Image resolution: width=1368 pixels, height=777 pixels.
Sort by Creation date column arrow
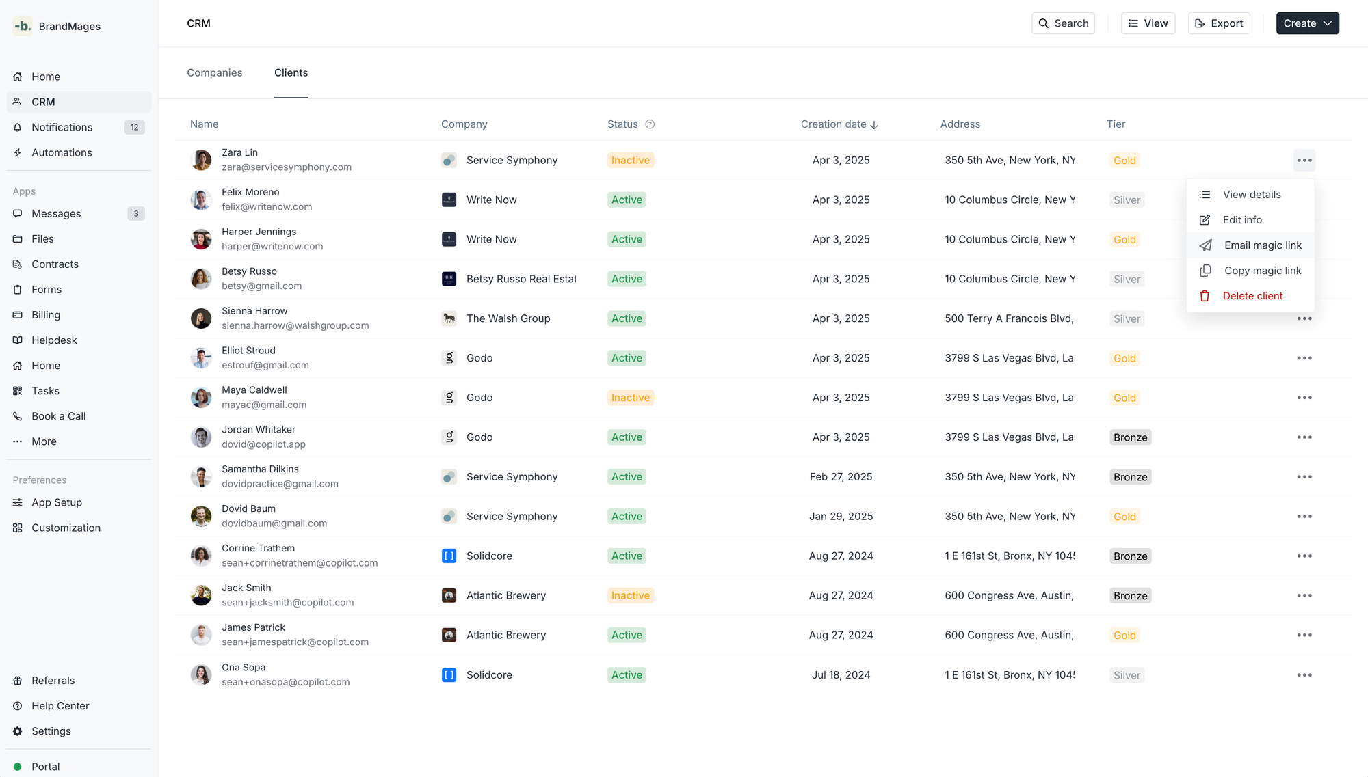pyautogui.click(x=874, y=125)
